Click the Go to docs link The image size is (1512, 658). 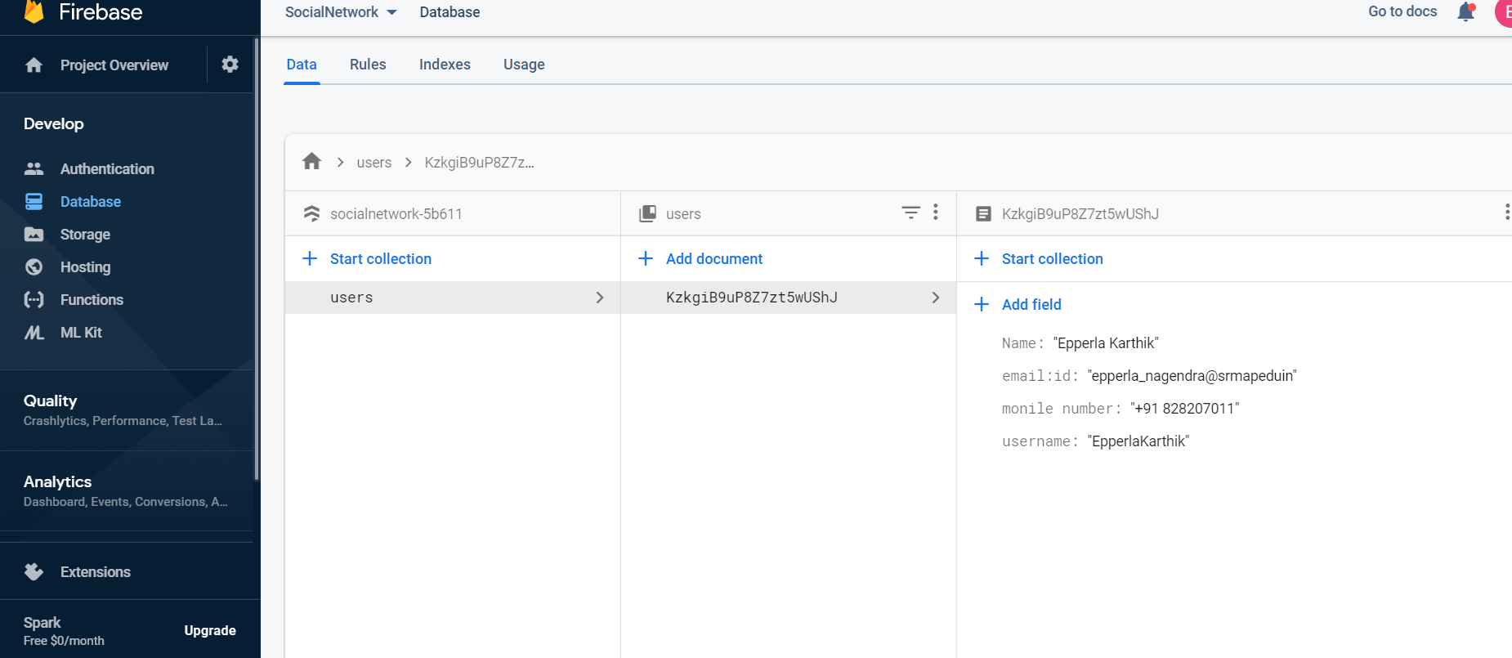pyautogui.click(x=1402, y=11)
